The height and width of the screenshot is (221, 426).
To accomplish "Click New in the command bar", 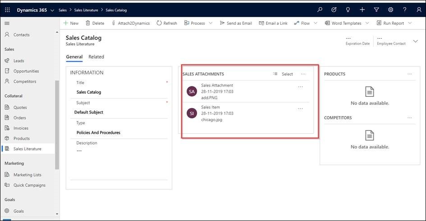I will (71, 23).
